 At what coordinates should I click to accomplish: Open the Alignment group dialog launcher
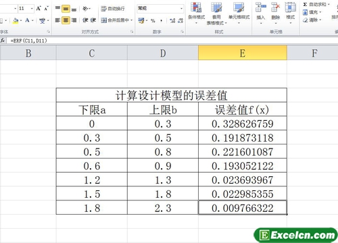[132, 32]
